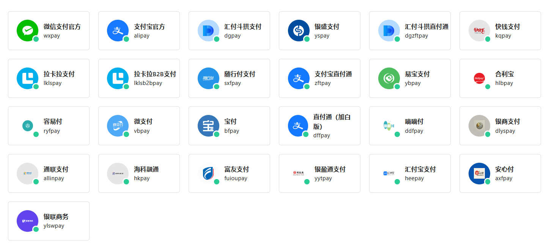
Task: Click the axfpay blue logo icon
Action: tap(479, 173)
